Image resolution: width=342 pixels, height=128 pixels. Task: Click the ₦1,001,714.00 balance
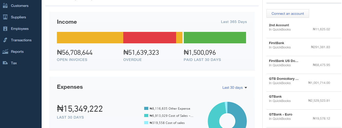[x=319, y=83]
